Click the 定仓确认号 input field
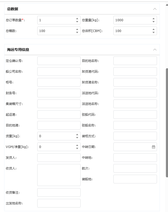This screenshot has height=212, width=168. click(59, 61)
